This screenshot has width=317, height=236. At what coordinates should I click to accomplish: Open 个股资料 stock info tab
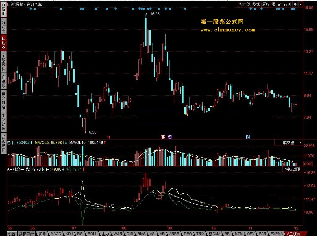(3, 62)
